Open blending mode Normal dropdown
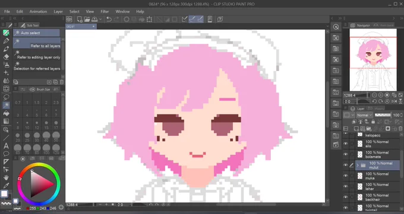Image resolution: width=404 pixels, height=214 pixels. click(364, 115)
